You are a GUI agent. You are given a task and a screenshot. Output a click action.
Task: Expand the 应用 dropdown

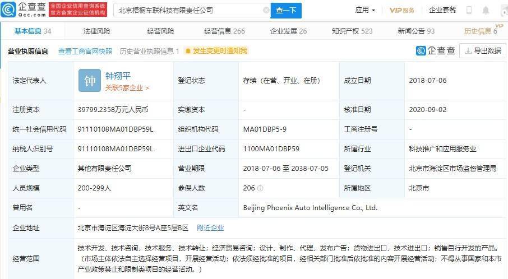click(365, 10)
